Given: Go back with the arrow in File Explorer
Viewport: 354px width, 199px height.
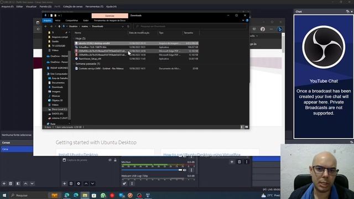Looking at the screenshot, I should [45, 27].
